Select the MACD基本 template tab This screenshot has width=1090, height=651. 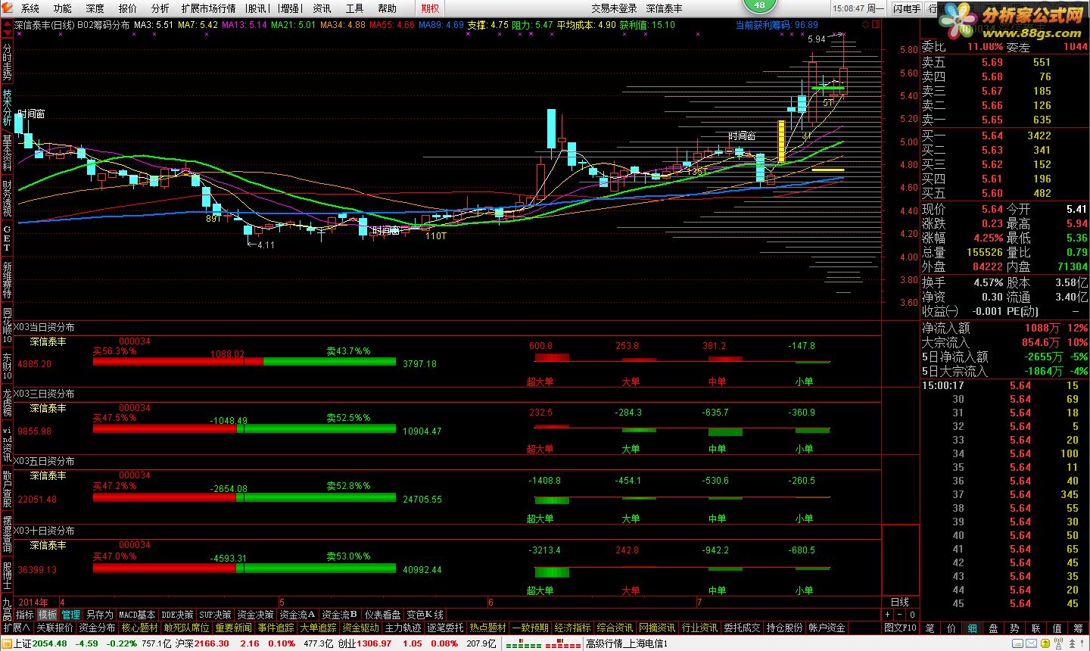pyautogui.click(x=137, y=615)
